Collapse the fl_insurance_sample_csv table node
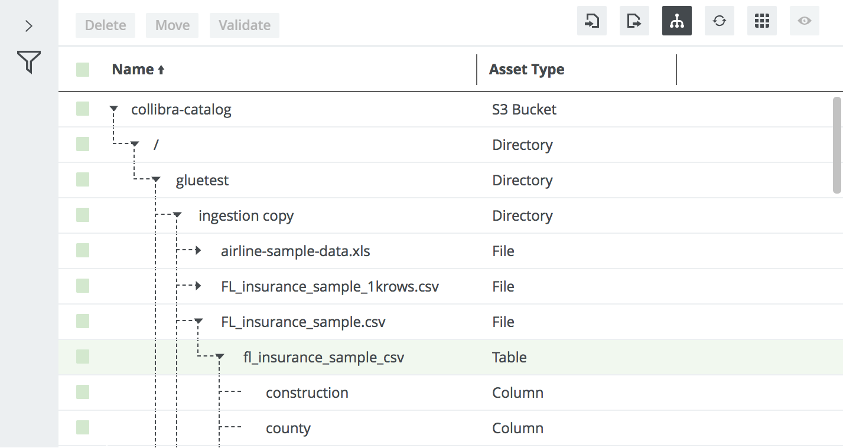Viewport: 843px width, 448px height. 220,357
